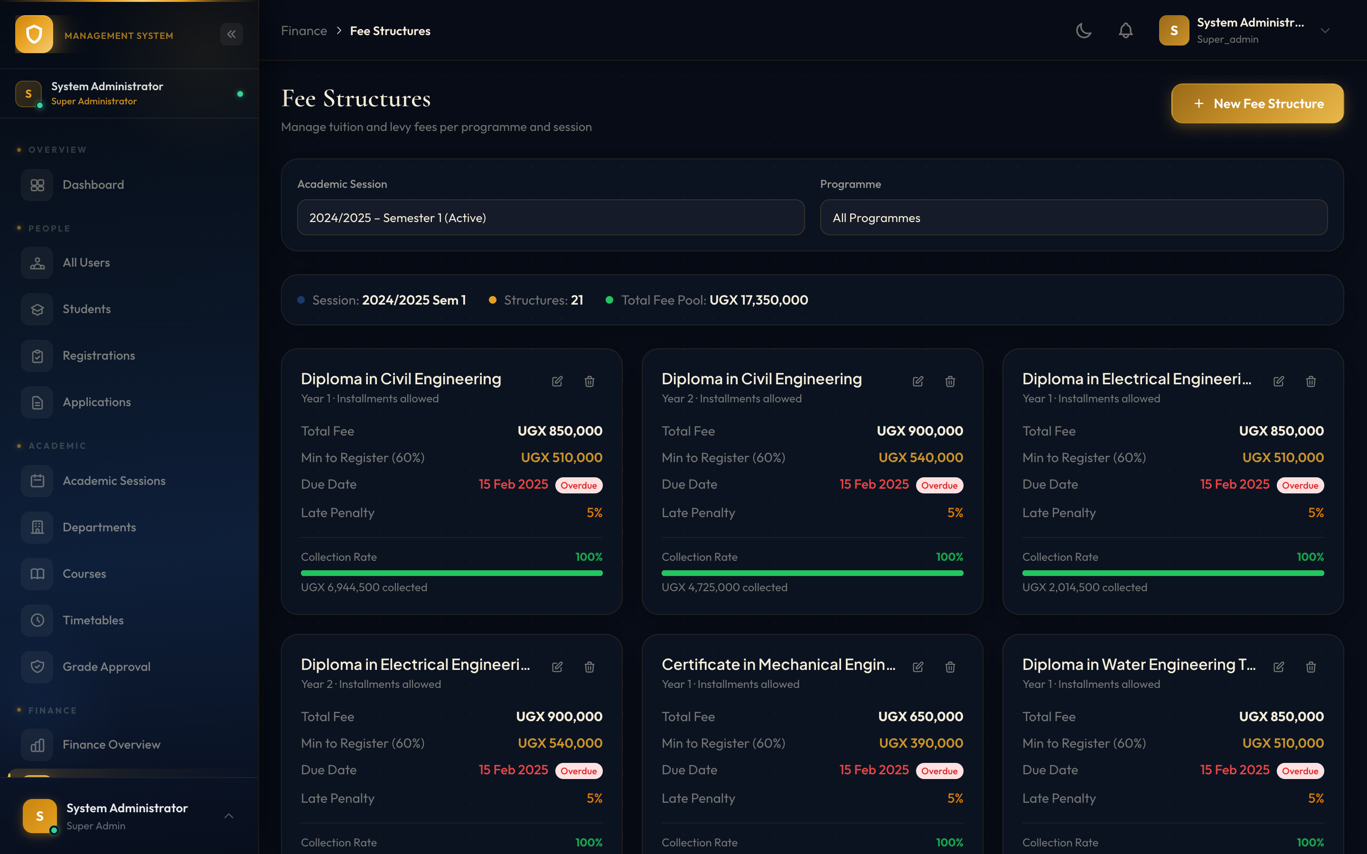
Task: Click New Fee Structure button
Action: (x=1257, y=103)
